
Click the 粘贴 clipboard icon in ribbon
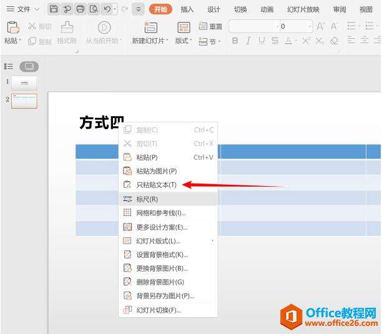[13, 27]
